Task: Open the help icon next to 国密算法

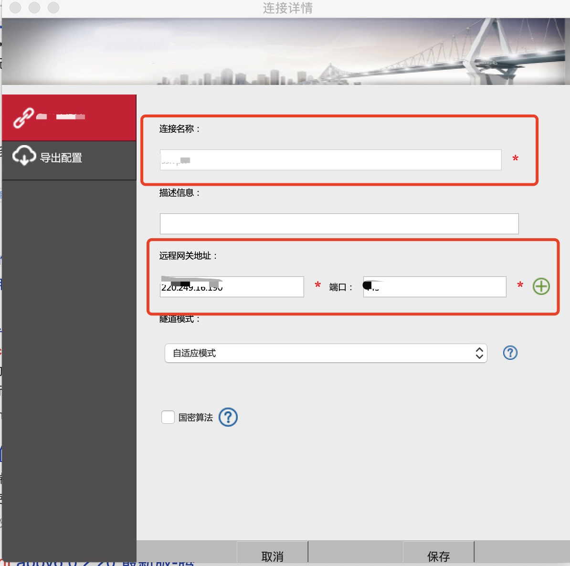Action: pos(228,417)
